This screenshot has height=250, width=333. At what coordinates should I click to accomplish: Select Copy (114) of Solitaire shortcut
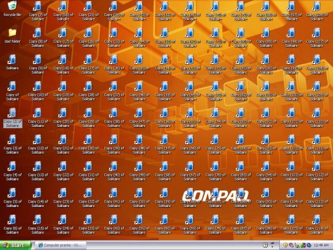point(317,224)
